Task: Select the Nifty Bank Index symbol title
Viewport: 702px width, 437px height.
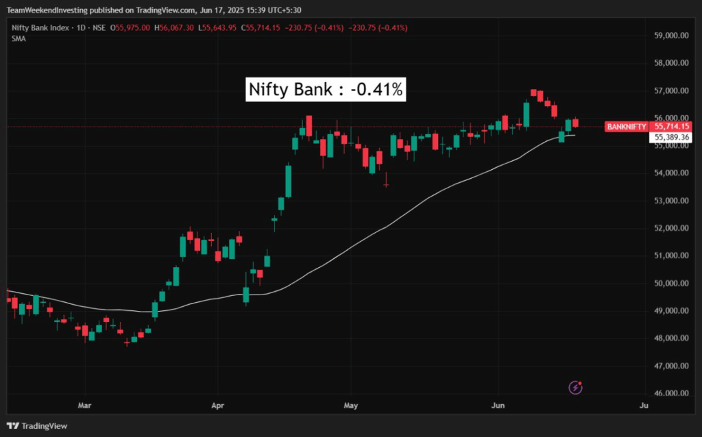Action: 40,27
